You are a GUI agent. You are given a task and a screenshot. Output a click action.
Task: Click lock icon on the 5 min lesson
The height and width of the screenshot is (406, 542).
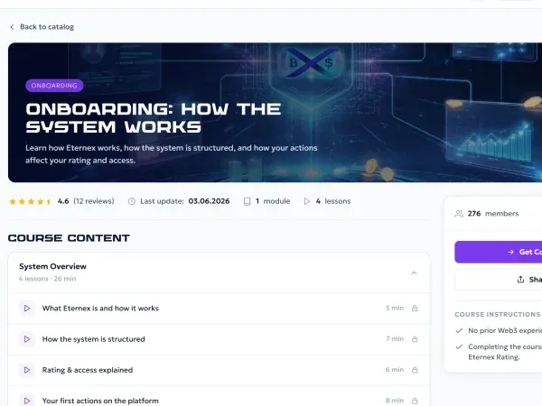415,308
